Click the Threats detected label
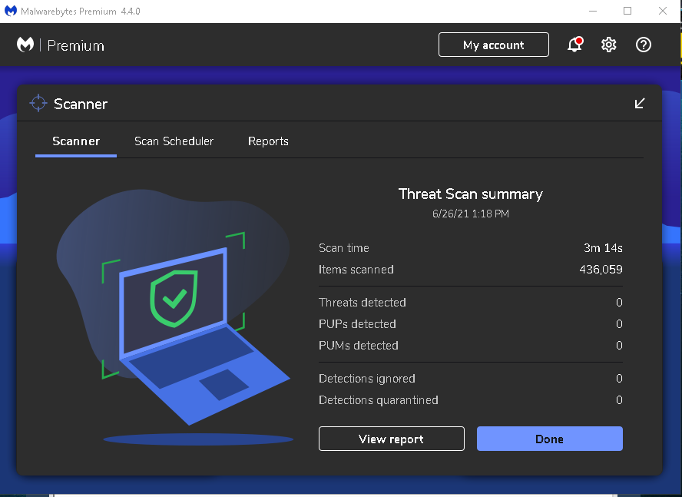The height and width of the screenshot is (497, 682). [363, 303]
